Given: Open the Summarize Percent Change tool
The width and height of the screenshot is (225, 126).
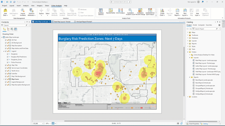Looking at the screenshot, I should [140, 12].
